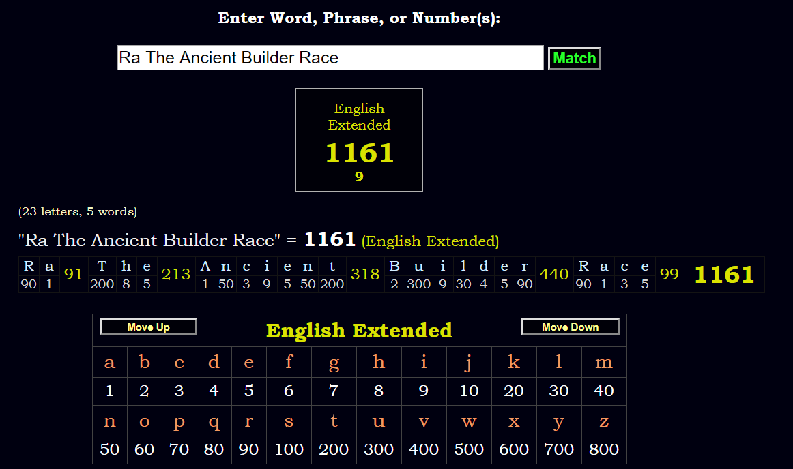Select letter "q" in the cipher chart
This screenshot has height=469, width=793.
coord(214,421)
